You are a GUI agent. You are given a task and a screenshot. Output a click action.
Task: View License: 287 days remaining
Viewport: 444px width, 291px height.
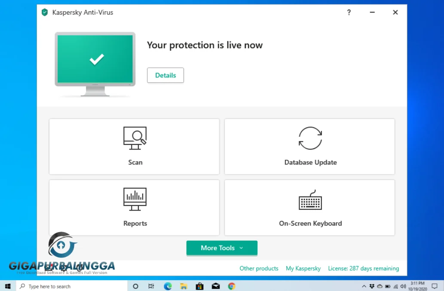click(363, 268)
